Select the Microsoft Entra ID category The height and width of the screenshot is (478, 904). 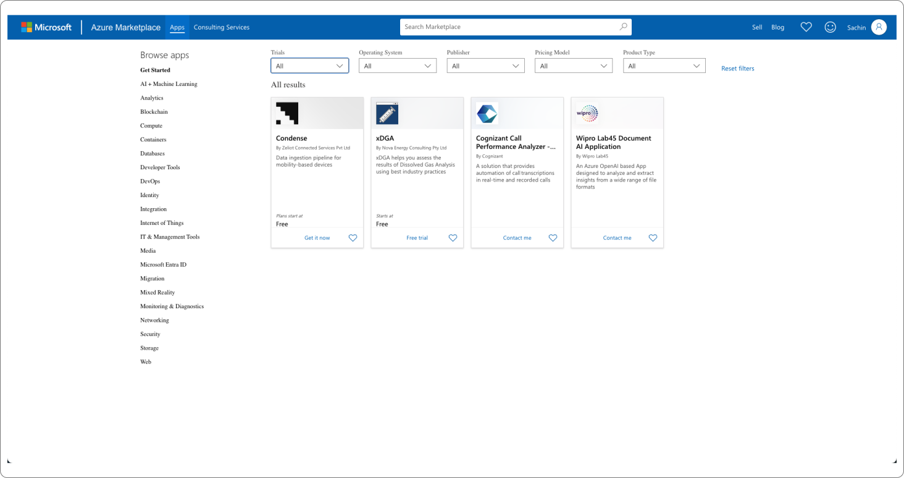point(163,265)
